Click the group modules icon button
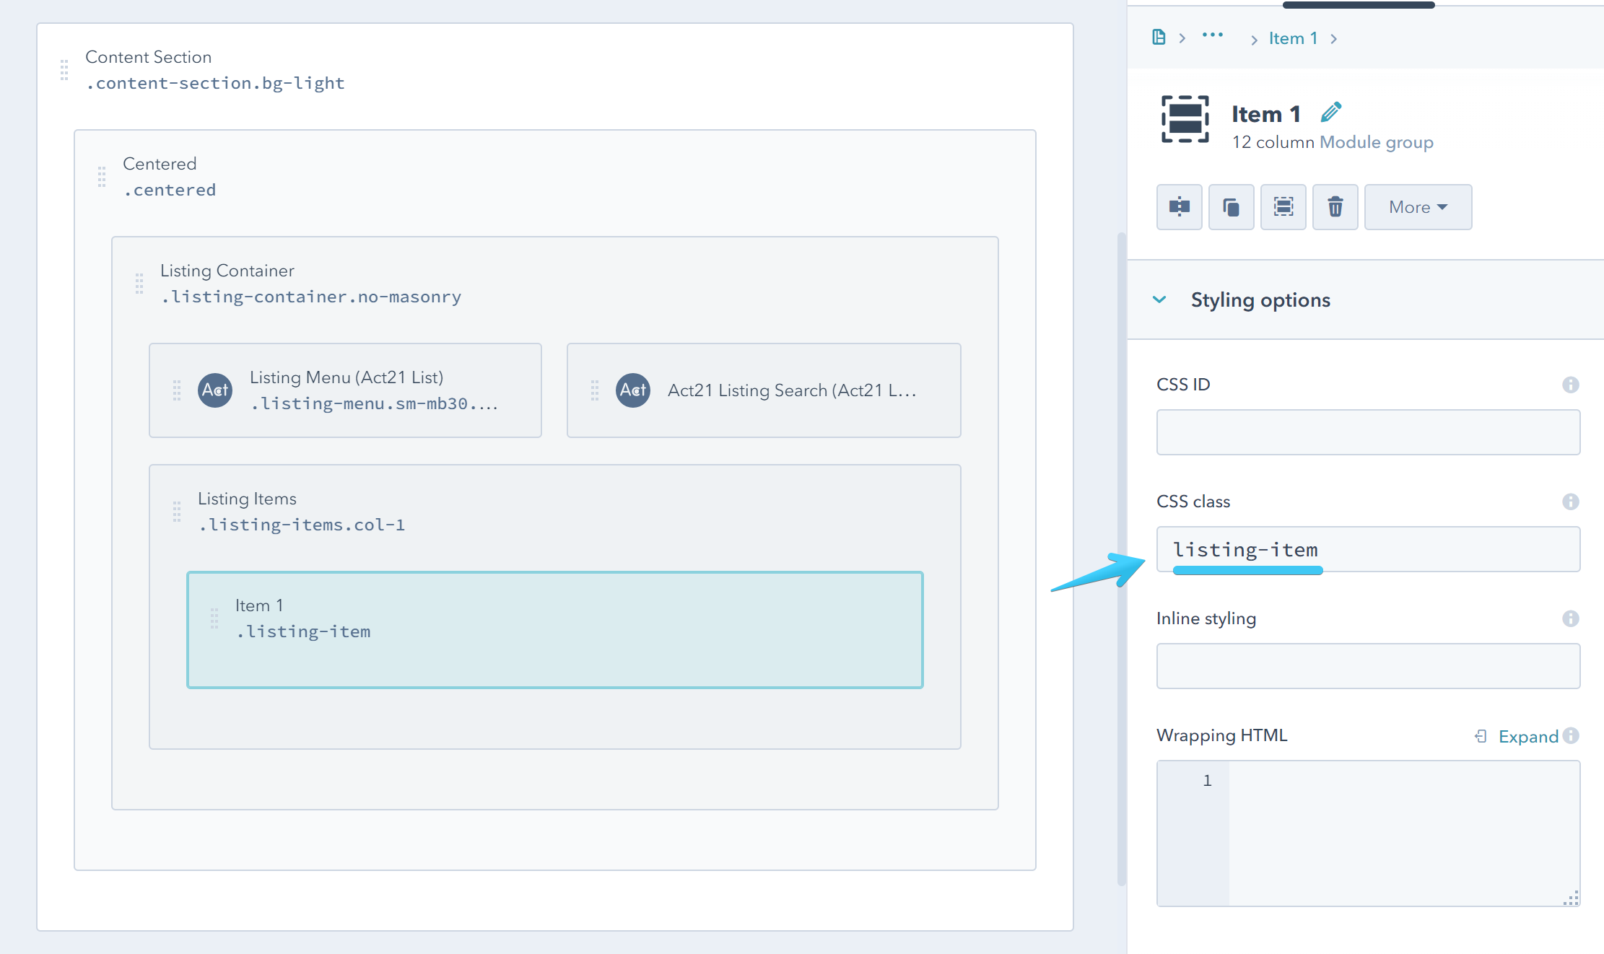The image size is (1604, 954). [x=1283, y=207]
